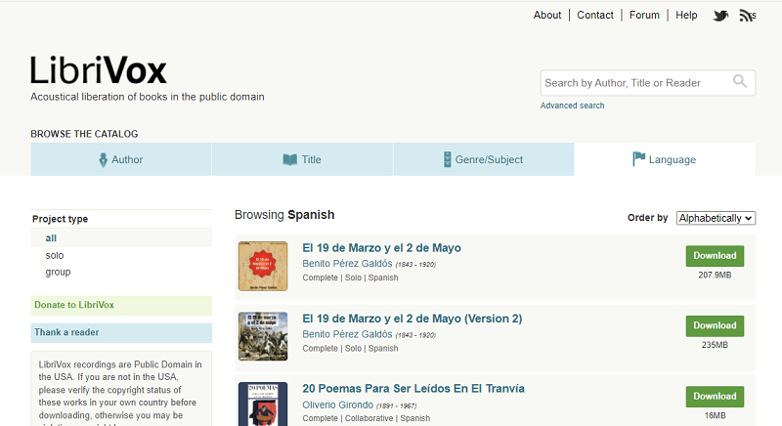Open the Help page
Viewport: 782px width, 426px height.
coord(686,15)
